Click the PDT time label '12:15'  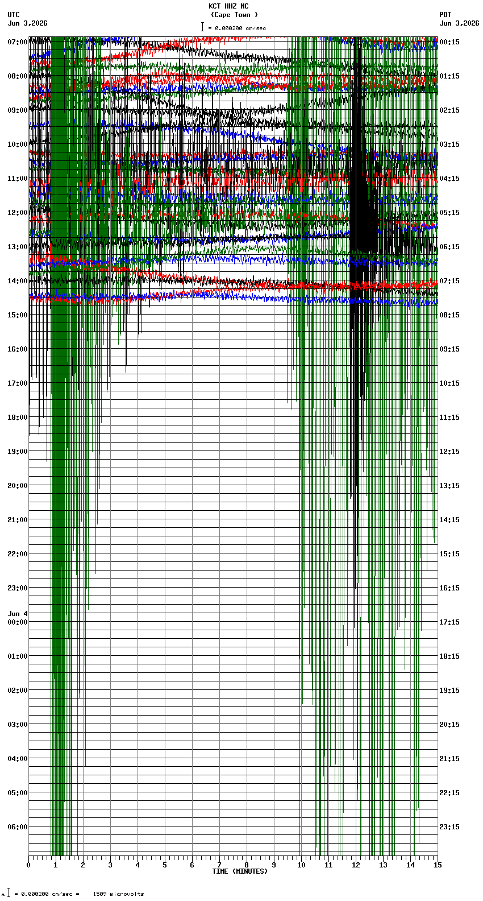449,452
